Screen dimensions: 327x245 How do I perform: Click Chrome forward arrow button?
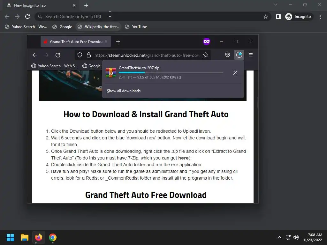17,17
